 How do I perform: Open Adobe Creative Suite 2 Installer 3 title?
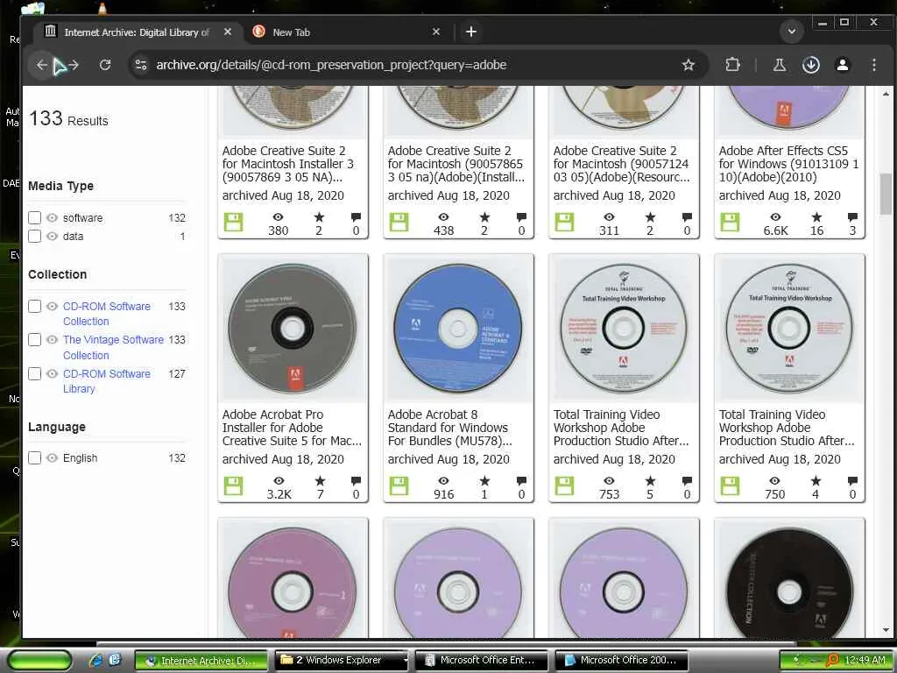(287, 164)
